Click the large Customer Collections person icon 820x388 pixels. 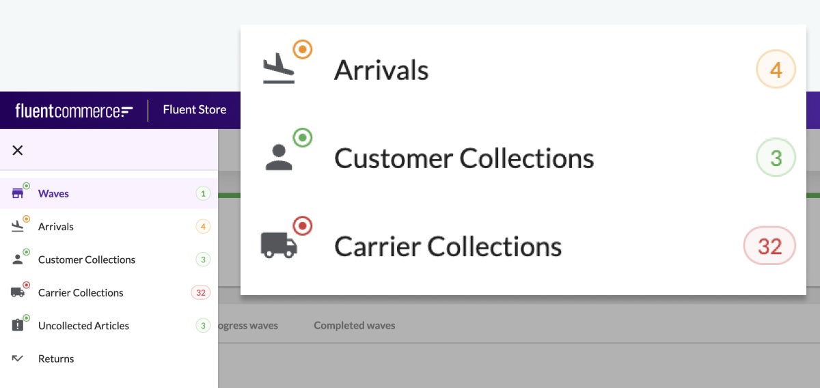point(279,157)
